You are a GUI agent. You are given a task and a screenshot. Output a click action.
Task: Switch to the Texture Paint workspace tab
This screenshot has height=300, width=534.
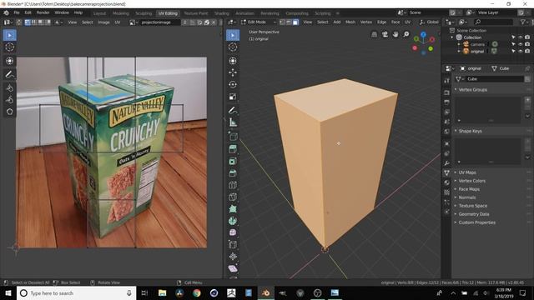point(196,13)
